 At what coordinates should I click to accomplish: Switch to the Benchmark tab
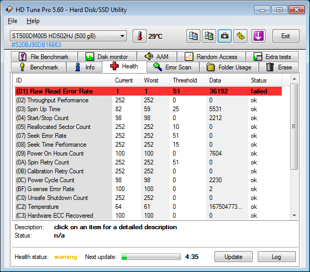point(39,67)
